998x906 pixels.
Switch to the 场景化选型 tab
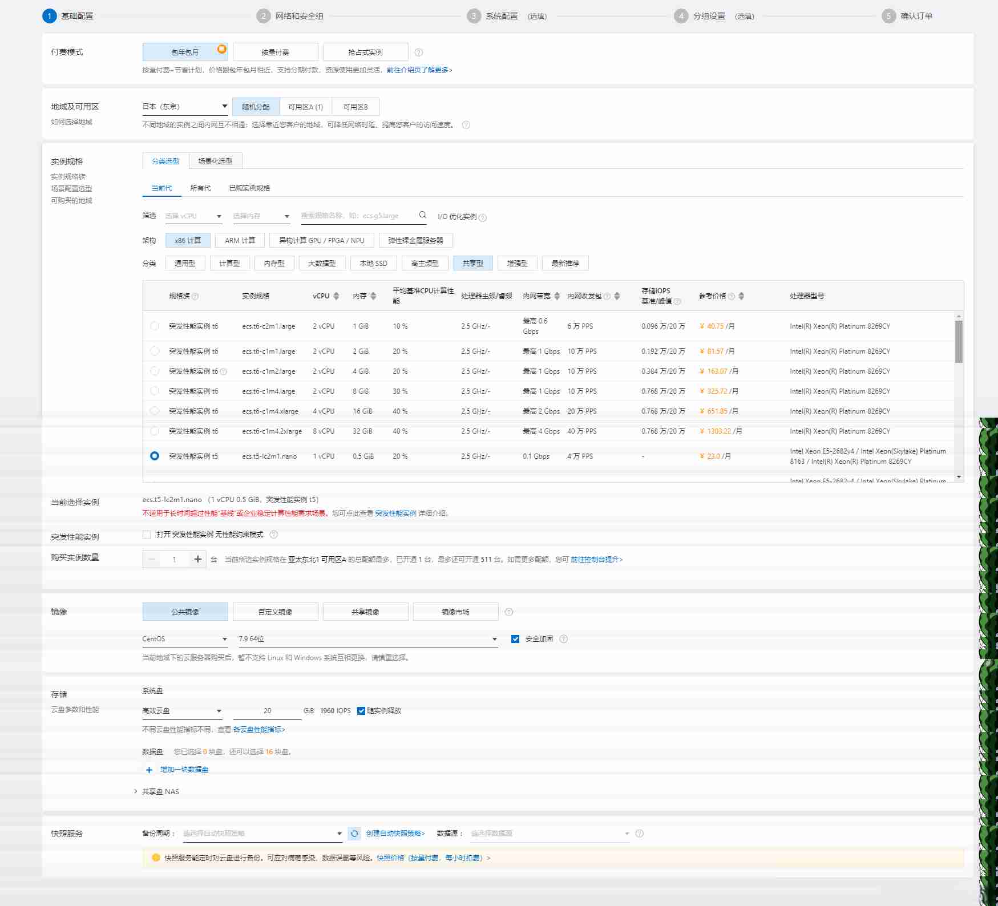click(x=215, y=161)
